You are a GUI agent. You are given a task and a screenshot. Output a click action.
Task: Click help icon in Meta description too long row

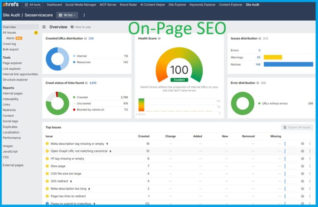click(x=302, y=188)
